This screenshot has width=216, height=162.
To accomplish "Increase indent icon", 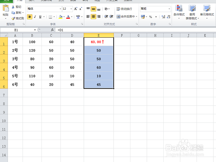I will (111, 17).
